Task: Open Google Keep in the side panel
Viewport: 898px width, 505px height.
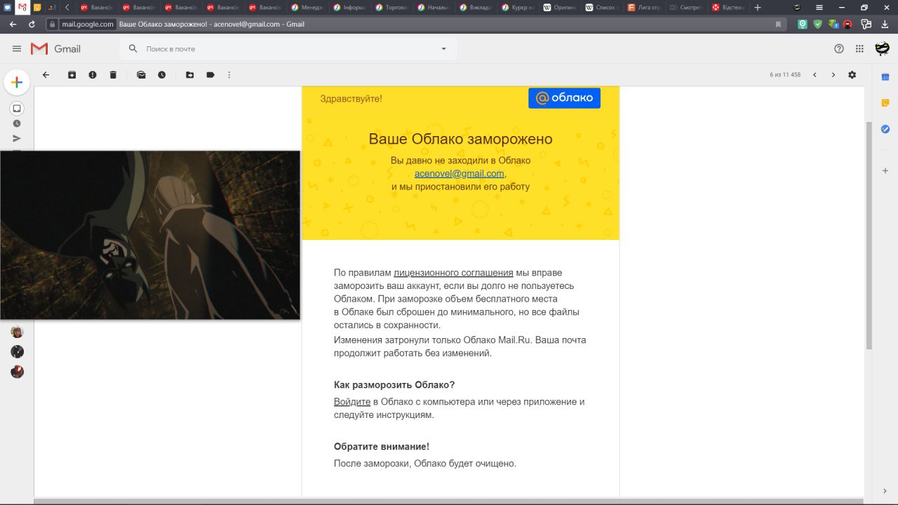Action: pyautogui.click(x=885, y=103)
